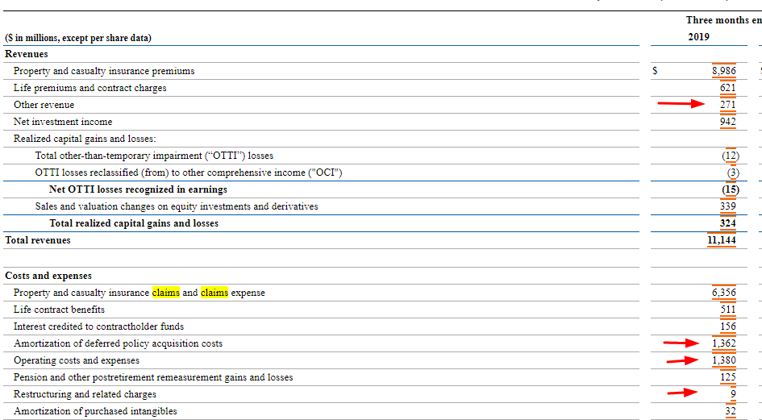
Task: Click the Restructuring and related charges value 9
Action: coord(733,394)
